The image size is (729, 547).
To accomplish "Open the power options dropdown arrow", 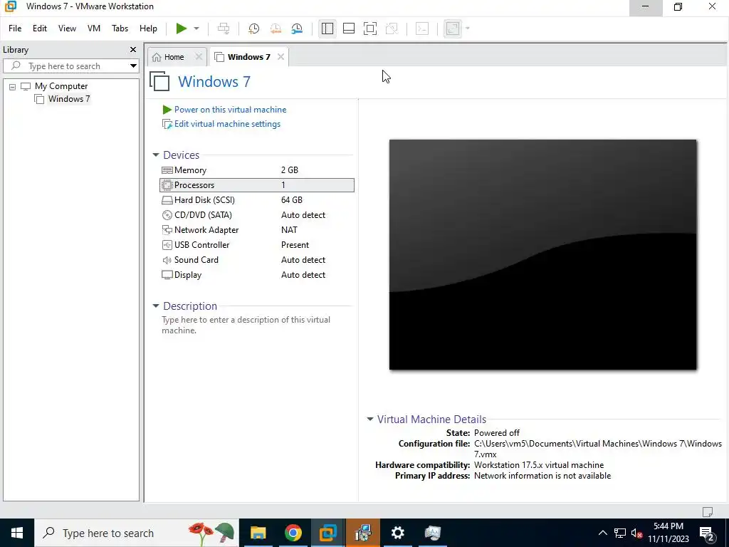I will (196, 28).
